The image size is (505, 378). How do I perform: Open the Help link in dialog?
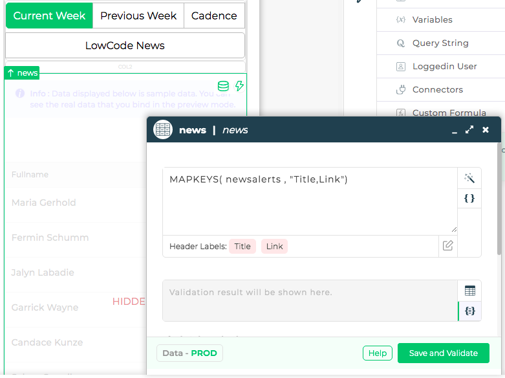pos(378,353)
